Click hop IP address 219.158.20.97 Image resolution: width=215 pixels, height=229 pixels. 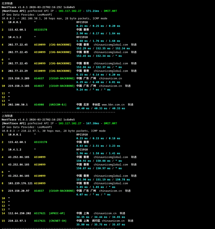click(19, 191)
